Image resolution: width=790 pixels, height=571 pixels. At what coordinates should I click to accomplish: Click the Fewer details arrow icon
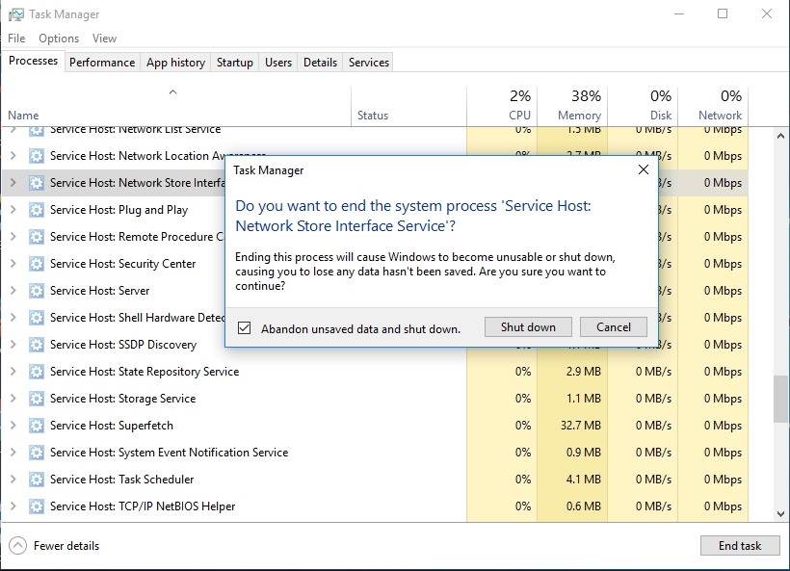point(17,546)
